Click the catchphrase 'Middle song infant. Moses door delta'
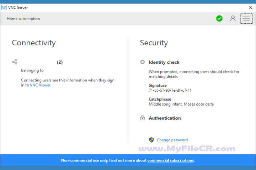This screenshot has height=170, width=256. click(x=181, y=104)
